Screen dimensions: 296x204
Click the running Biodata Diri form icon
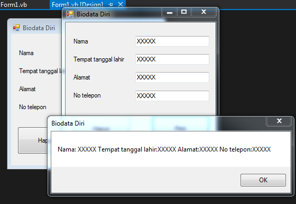[x=70, y=14]
